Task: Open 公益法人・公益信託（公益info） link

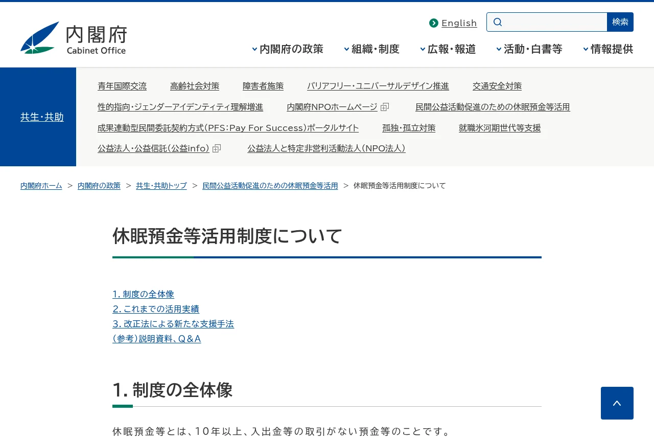Action: [x=154, y=148]
